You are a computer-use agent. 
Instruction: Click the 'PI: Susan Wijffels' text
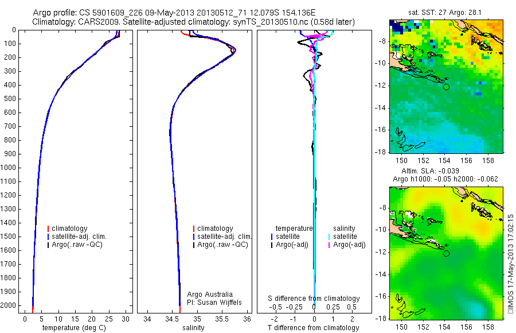pyautogui.click(x=214, y=303)
